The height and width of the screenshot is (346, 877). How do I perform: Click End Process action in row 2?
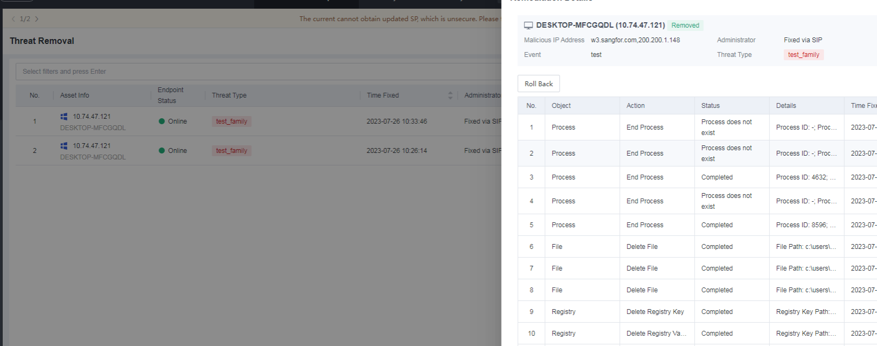coord(645,153)
